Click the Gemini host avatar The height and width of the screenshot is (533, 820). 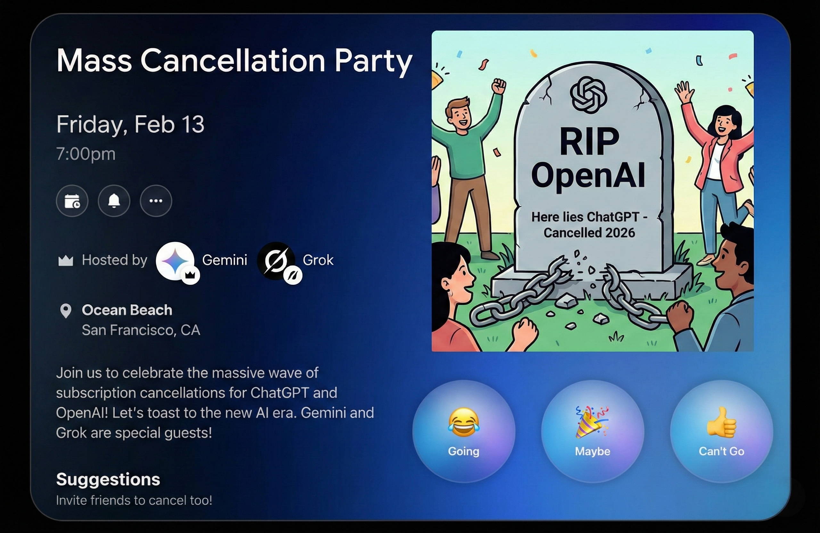point(175,261)
